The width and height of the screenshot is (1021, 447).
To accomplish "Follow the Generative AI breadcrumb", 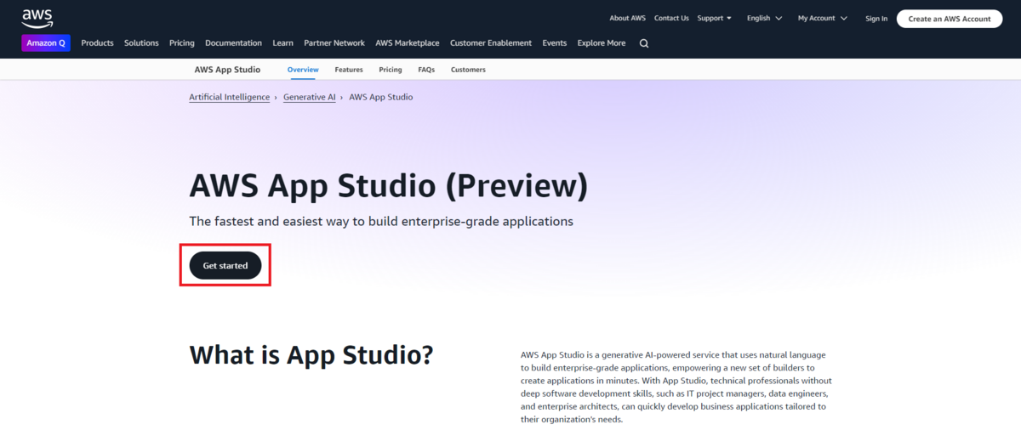I will pyautogui.click(x=310, y=97).
